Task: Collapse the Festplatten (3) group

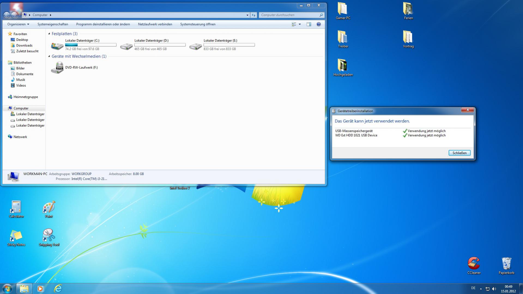Action: coord(49,34)
